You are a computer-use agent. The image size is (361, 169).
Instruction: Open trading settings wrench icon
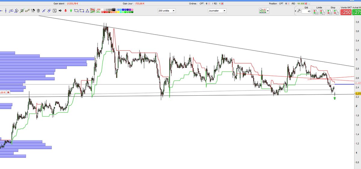[x=299, y=11]
